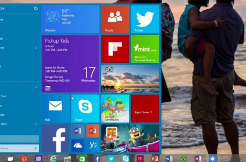Open the Mail tile
Viewport: 246px width, 162px height.
pos(56,108)
